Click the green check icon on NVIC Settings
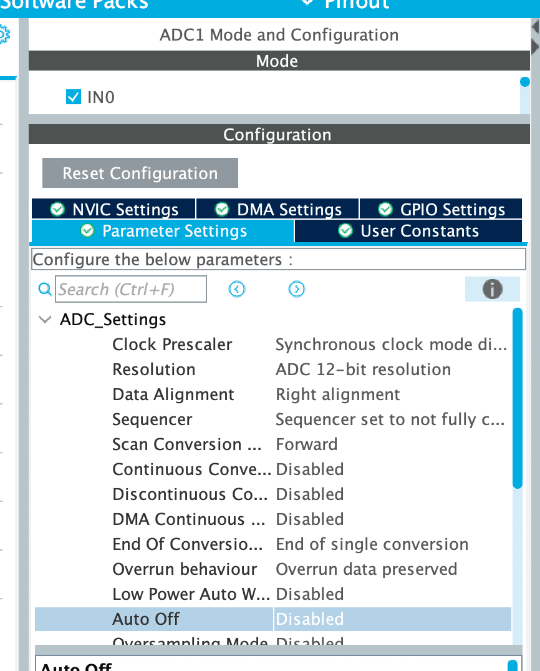Image resolution: width=540 pixels, height=671 pixels. point(57,209)
